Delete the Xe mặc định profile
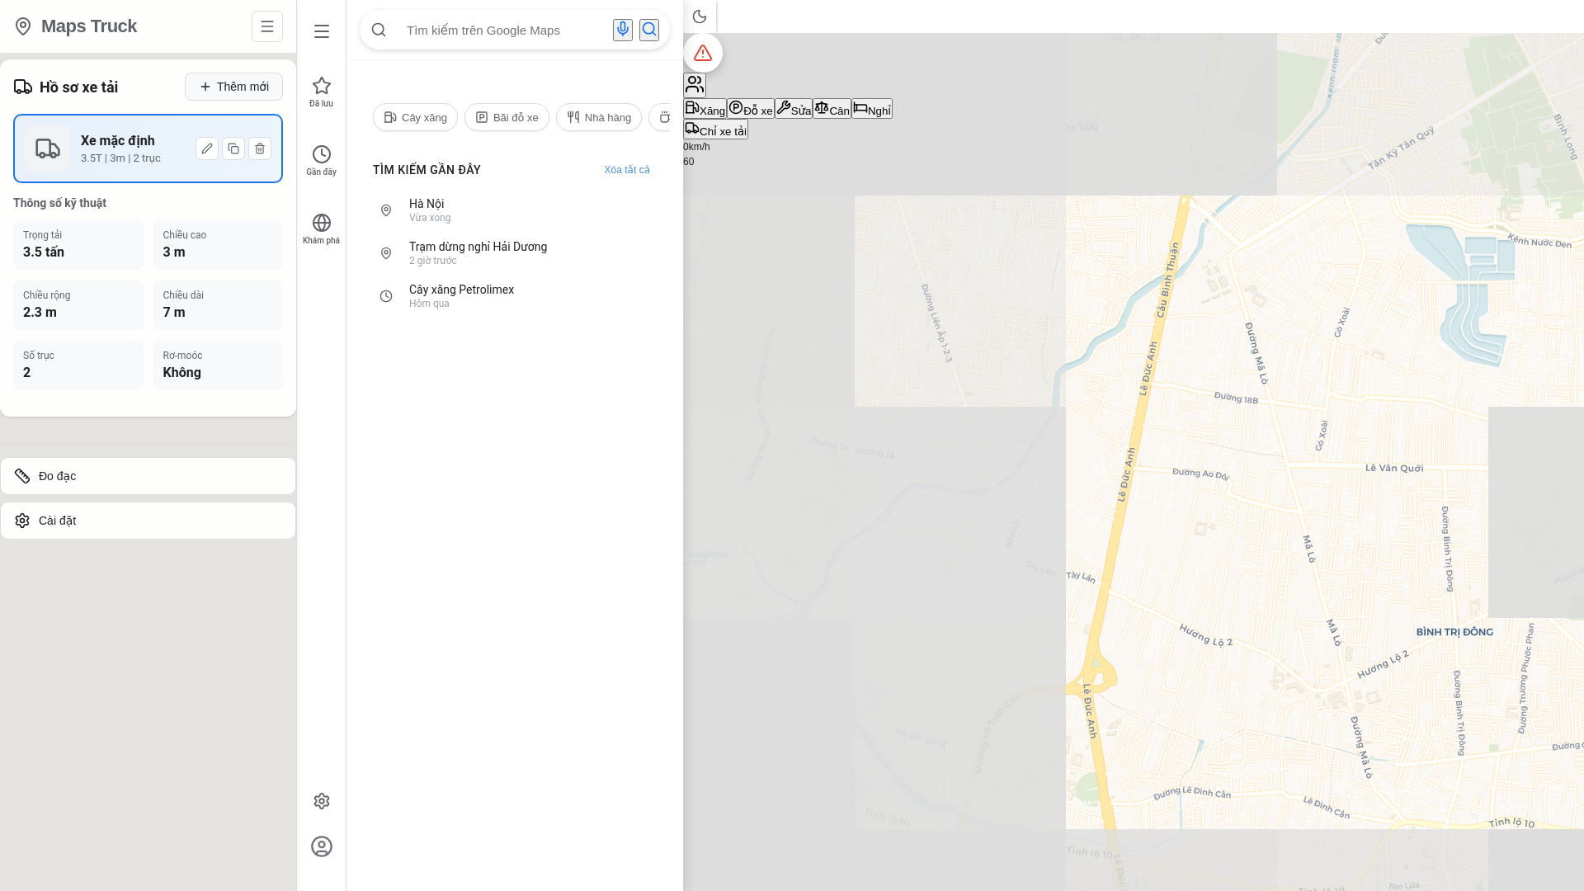 point(260,148)
